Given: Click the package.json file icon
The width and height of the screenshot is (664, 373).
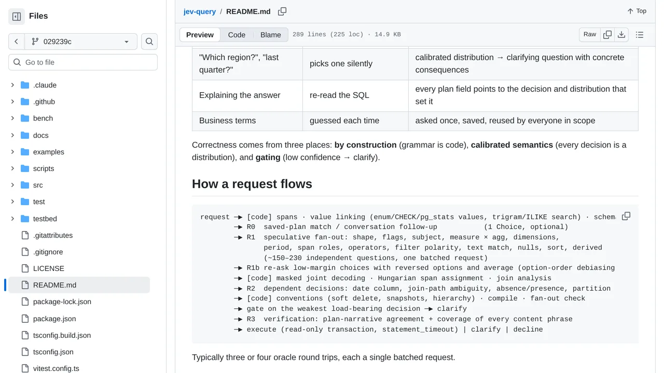Looking at the screenshot, I should [x=25, y=319].
